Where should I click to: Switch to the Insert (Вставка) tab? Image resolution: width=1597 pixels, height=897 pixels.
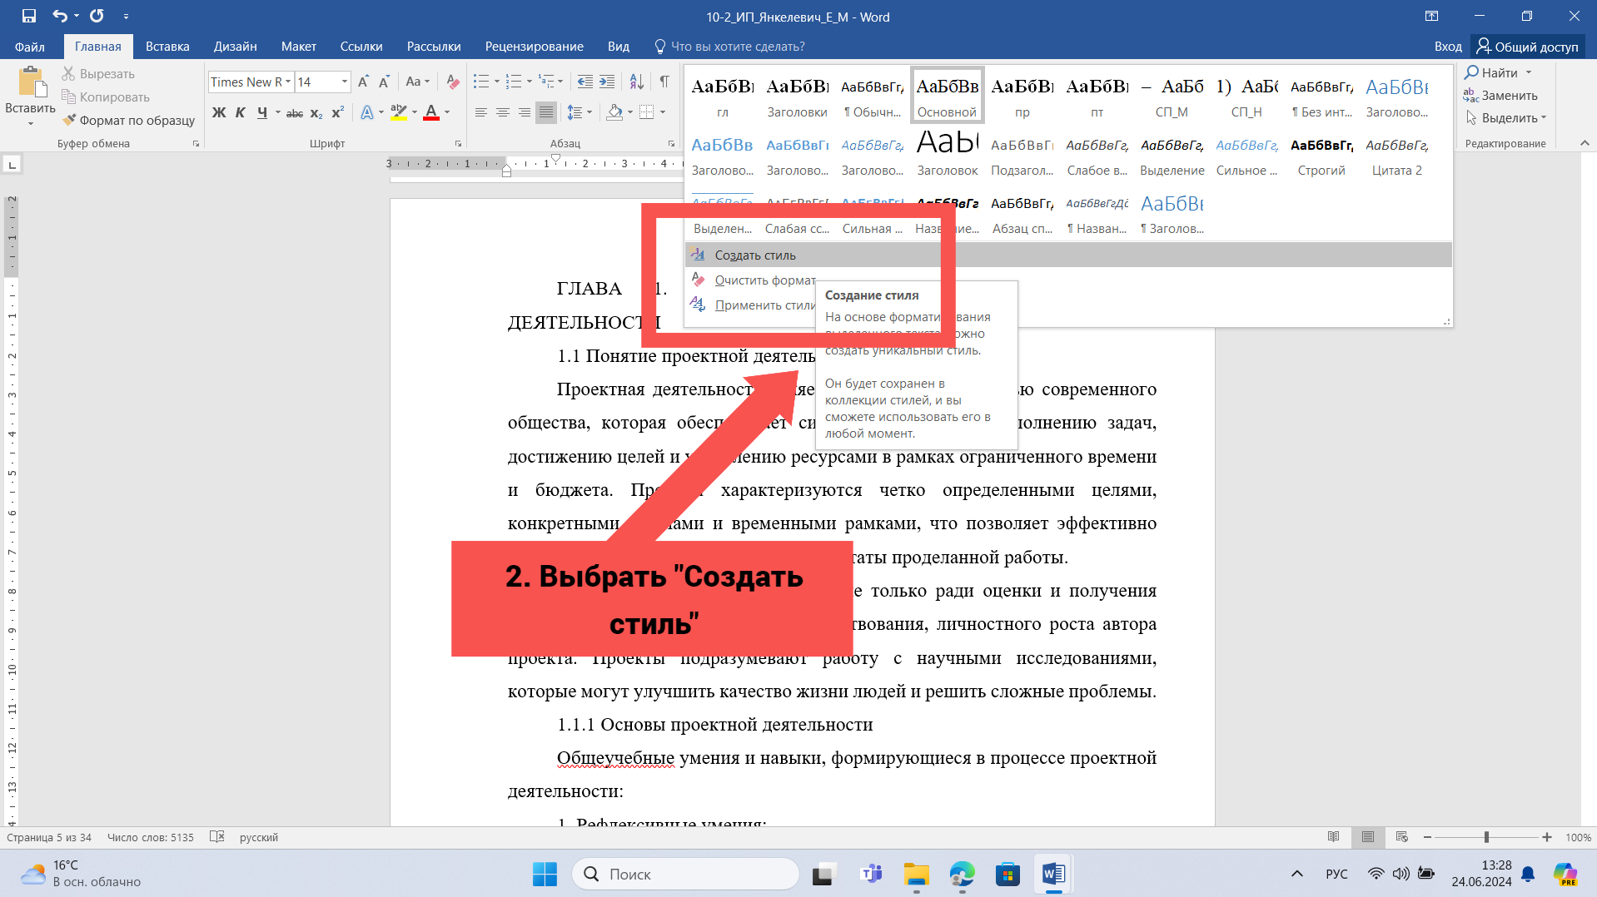[x=167, y=47]
